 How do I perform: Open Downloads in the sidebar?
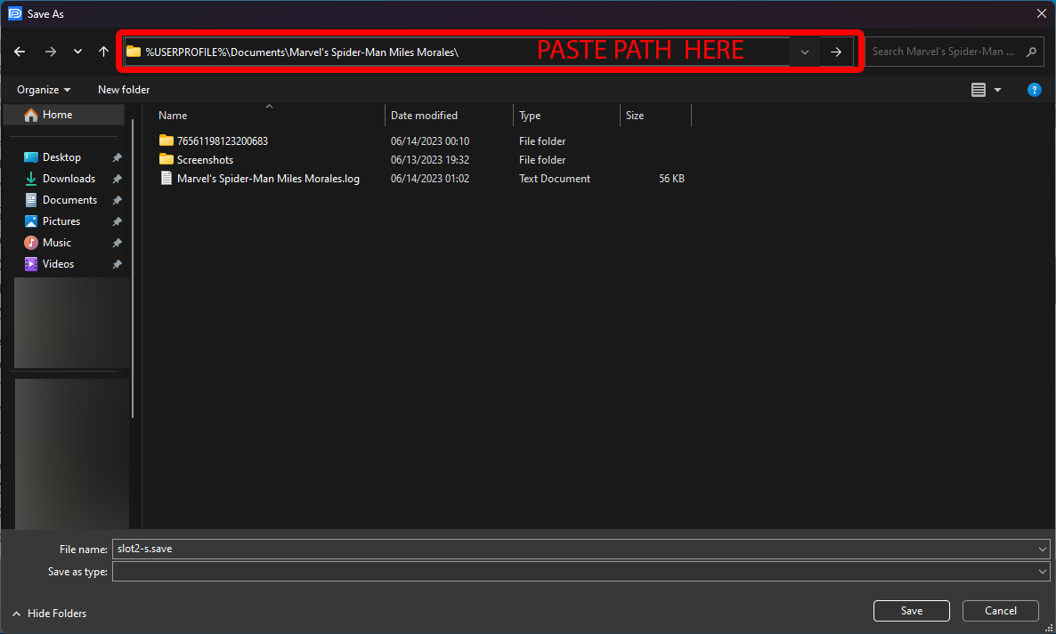[x=69, y=179]
